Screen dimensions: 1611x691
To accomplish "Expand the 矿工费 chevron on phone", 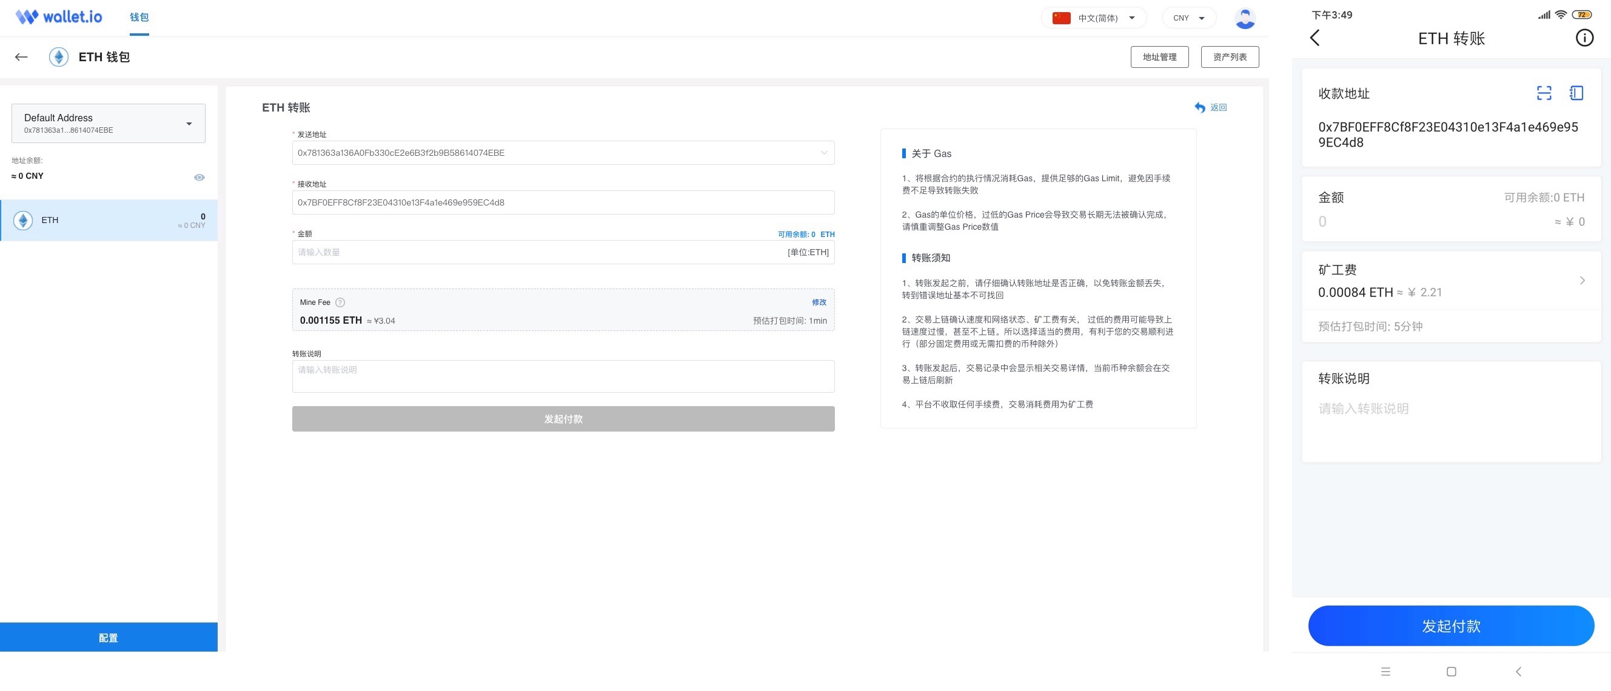I will (x=1582, y=281).
